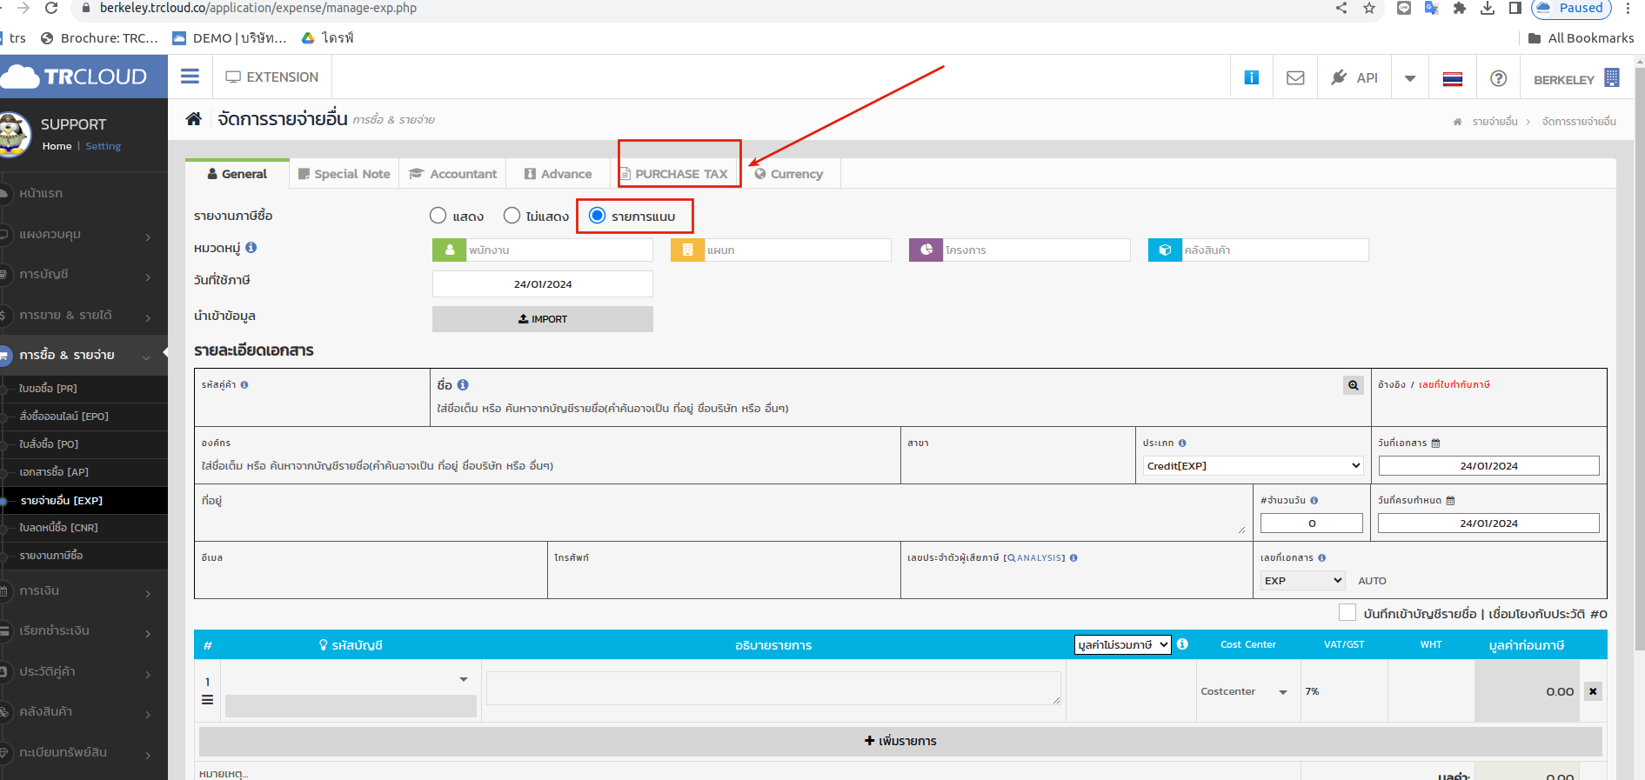
Task: Open the Credit[EXP] type dropdown
Action: (x=1254, y=465)
